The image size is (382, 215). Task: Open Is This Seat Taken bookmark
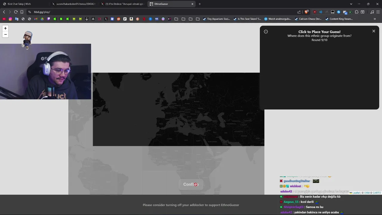(x=247, y=19)
